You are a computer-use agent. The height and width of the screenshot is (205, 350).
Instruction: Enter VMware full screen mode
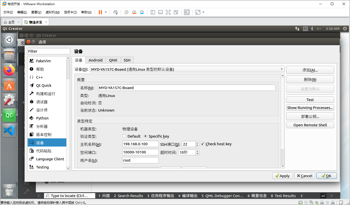pyautogui.click(x=168, y=12)
